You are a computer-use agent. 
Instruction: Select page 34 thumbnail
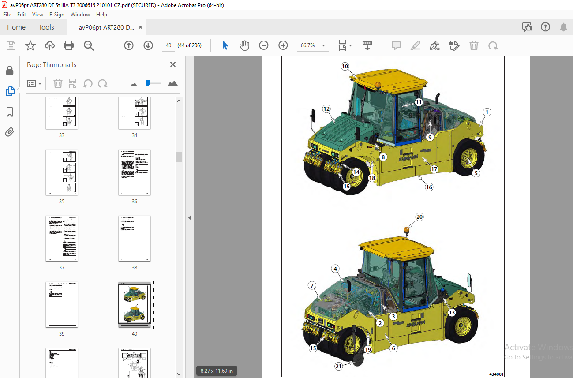pos(135,112)
